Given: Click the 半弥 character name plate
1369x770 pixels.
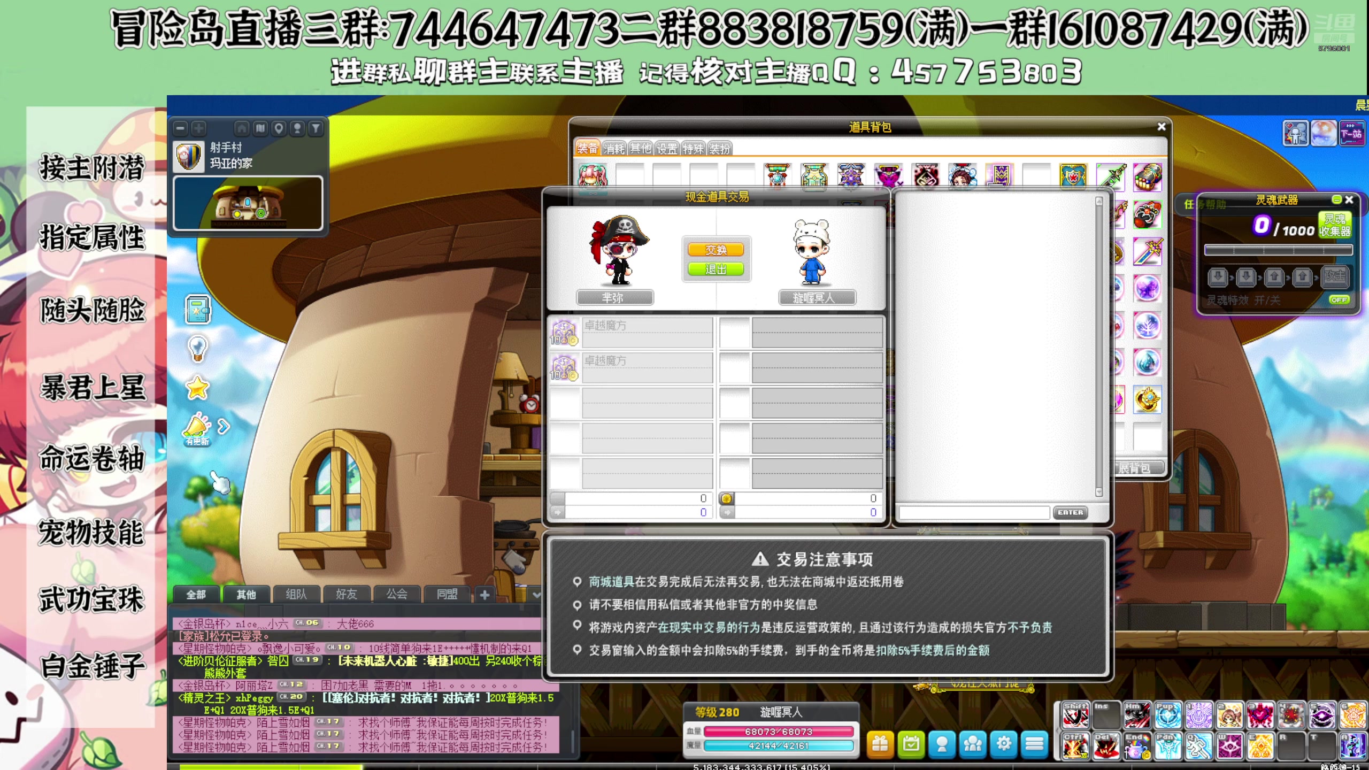Looking at the screenshot, I should [614, 298].
